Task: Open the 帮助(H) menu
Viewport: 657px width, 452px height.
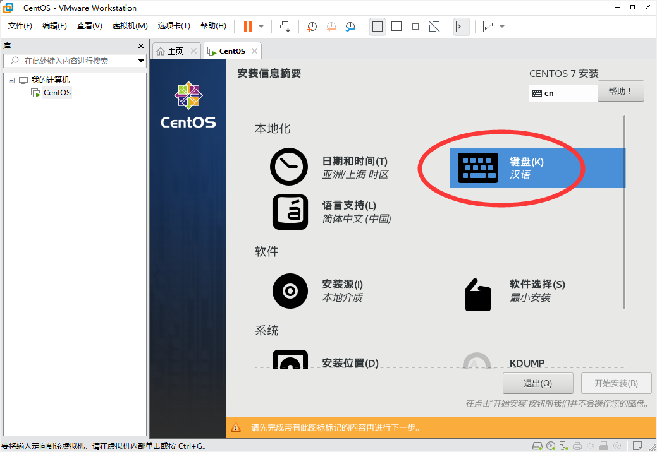Action: click(x=213, y=26)
